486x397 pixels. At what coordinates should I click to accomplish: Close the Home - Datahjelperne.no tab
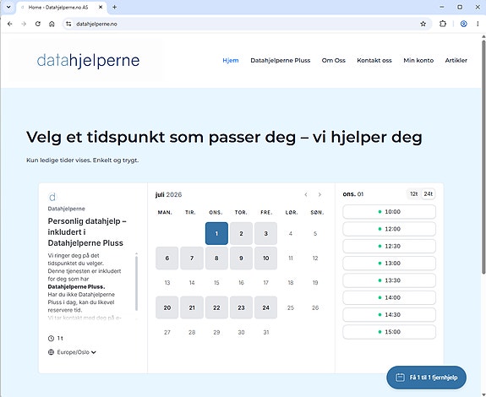[101, 7]
